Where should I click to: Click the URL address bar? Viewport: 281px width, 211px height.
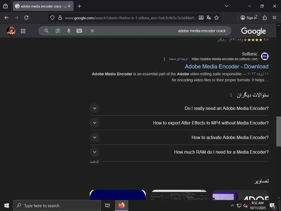130,18
